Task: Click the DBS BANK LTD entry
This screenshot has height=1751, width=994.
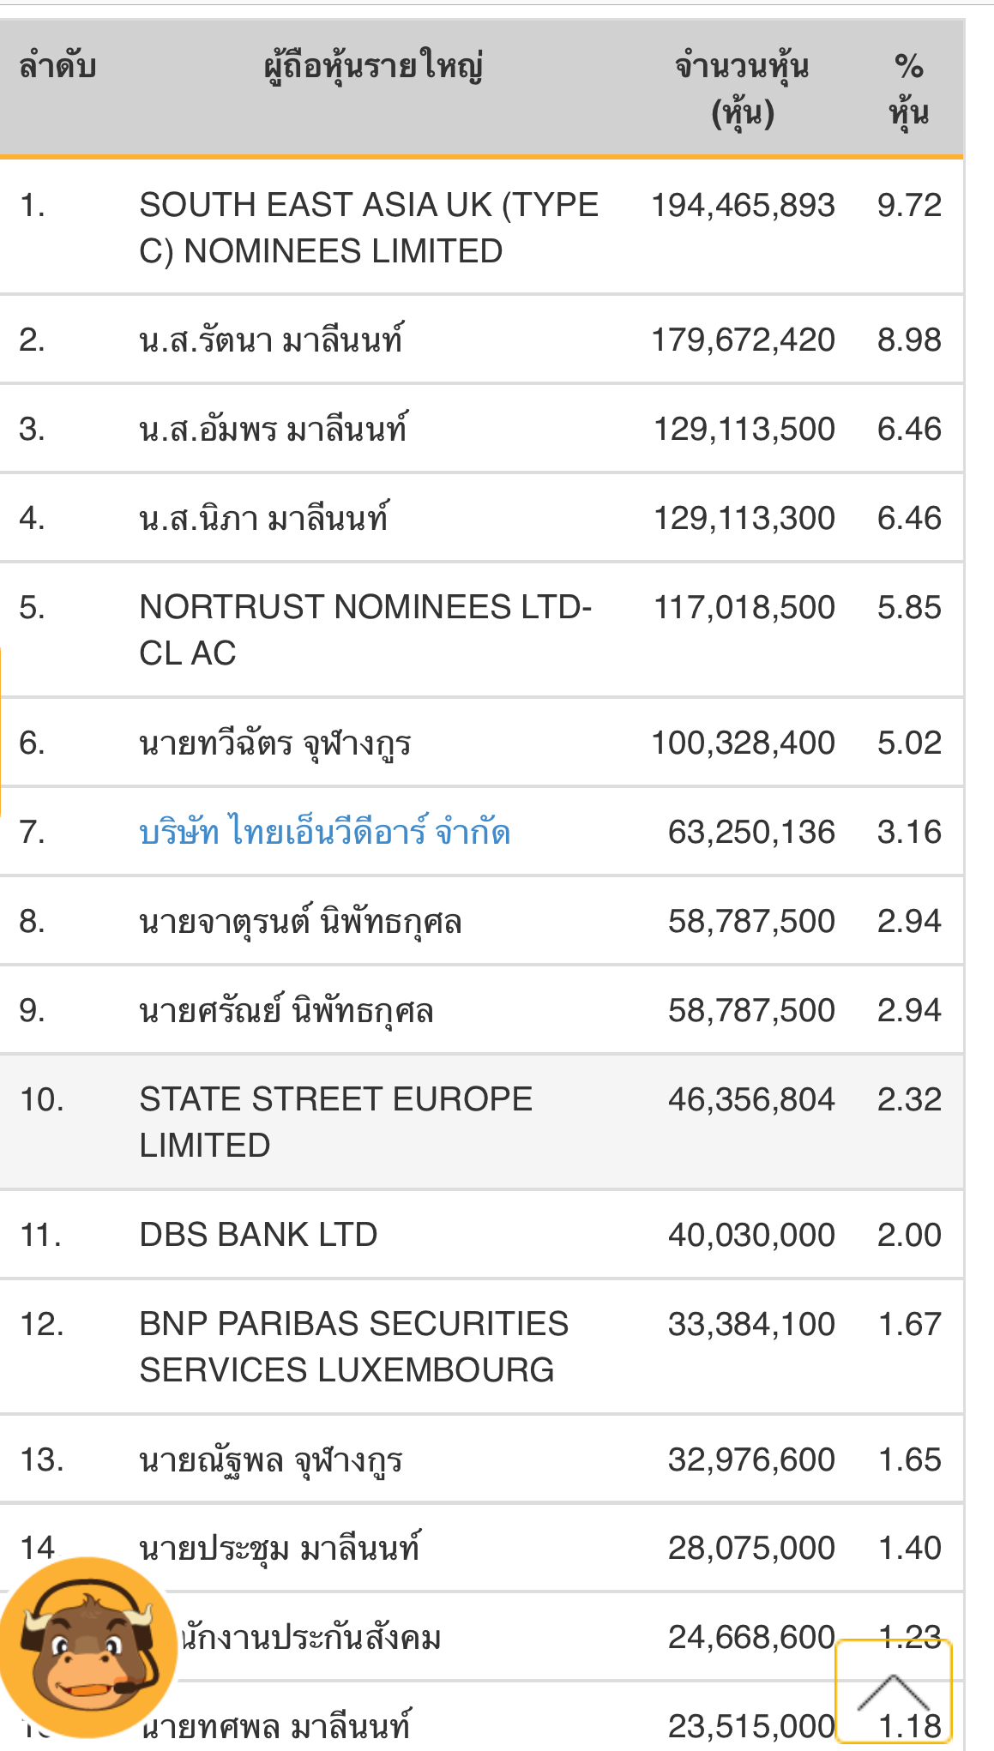Action: pyautogui.click(x=258, y=1235)
